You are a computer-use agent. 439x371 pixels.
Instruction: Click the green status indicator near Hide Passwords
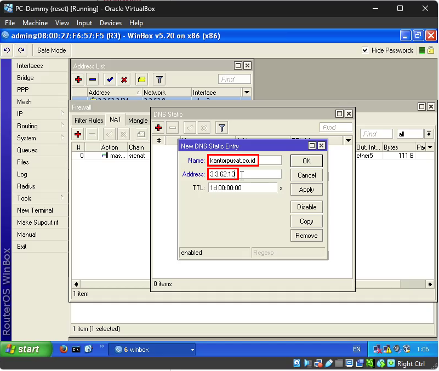click(422, 50)
